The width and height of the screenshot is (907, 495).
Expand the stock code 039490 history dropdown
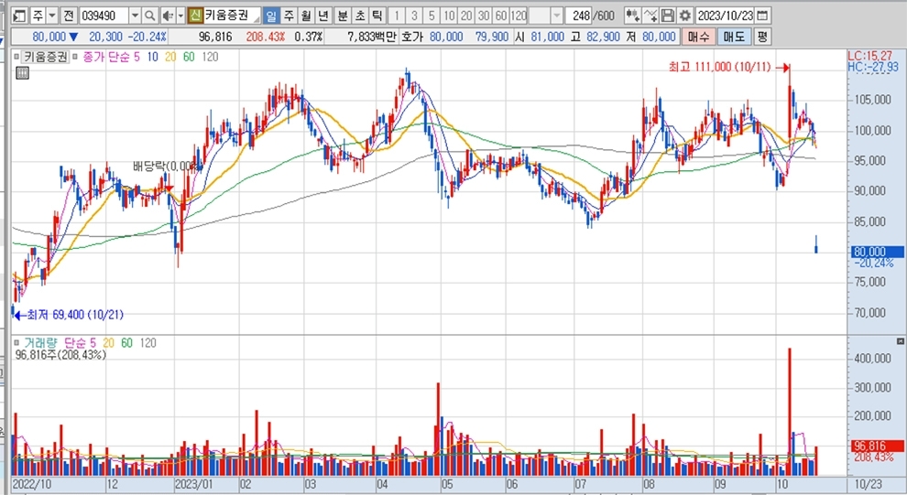135,16
